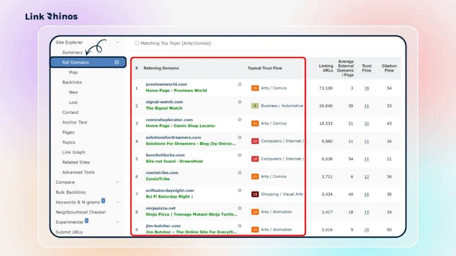Click the 9 Business / Automotive trust badge

[x=255, y=106]
